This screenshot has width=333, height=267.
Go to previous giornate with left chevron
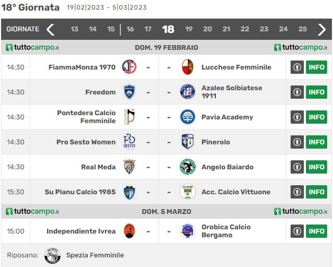pyautogui.click(x=50, y=29)
